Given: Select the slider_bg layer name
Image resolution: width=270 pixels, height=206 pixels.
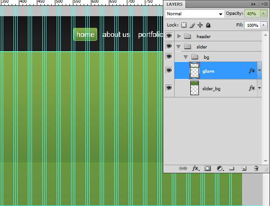Looking at the screenshot, I should point(211,89).
